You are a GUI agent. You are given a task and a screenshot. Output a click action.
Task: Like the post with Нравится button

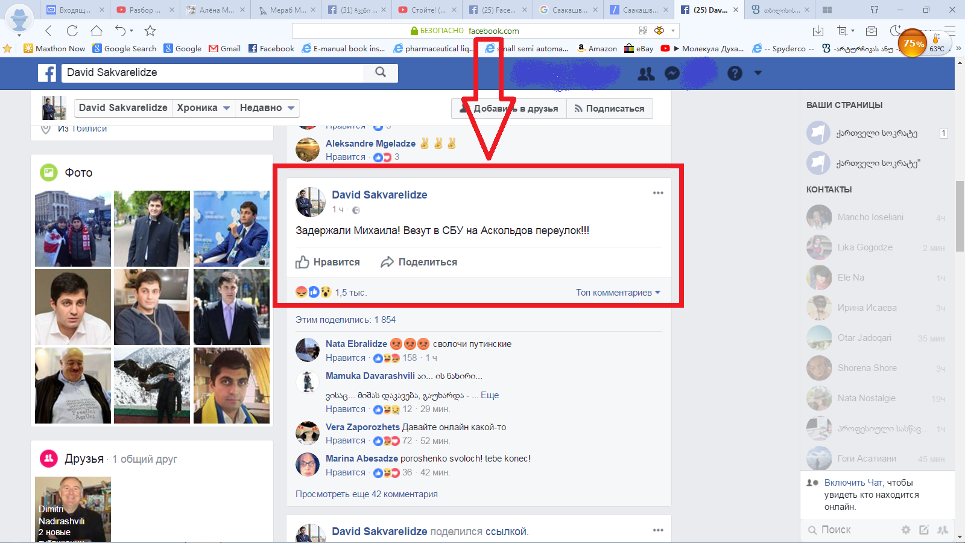tap(327, 262)
